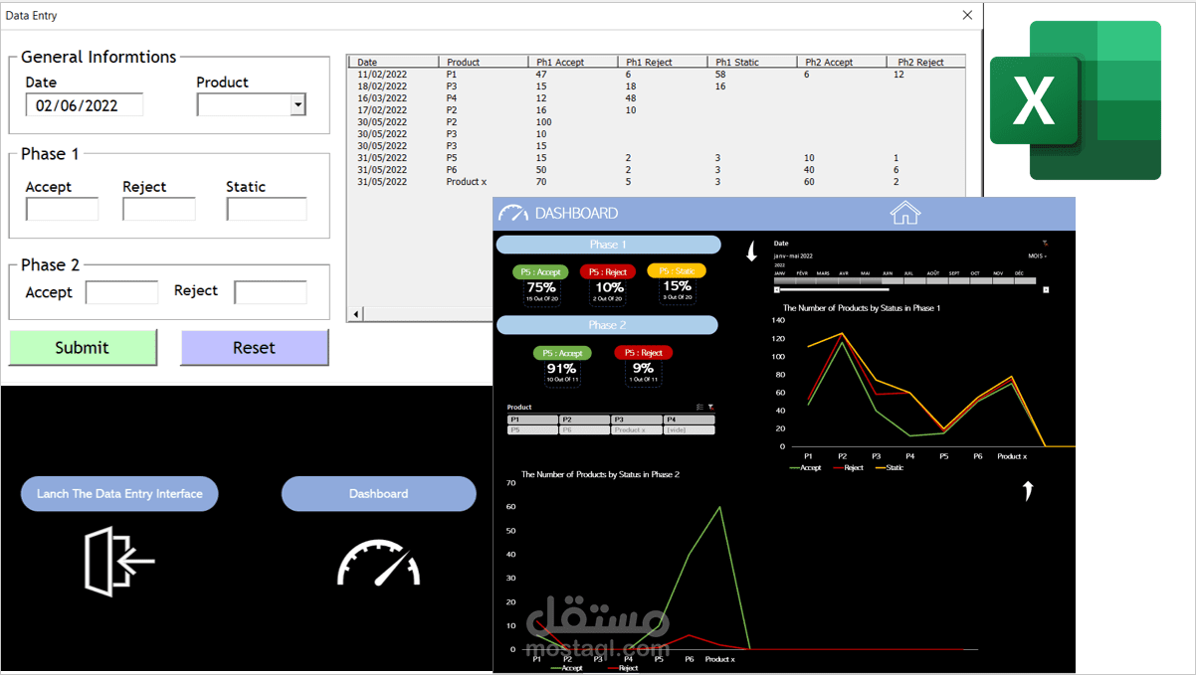The height and width of the screenshot is (675, 1196).
Task: Enable multi-select on the Product slicer
Action: coord(699,407)
